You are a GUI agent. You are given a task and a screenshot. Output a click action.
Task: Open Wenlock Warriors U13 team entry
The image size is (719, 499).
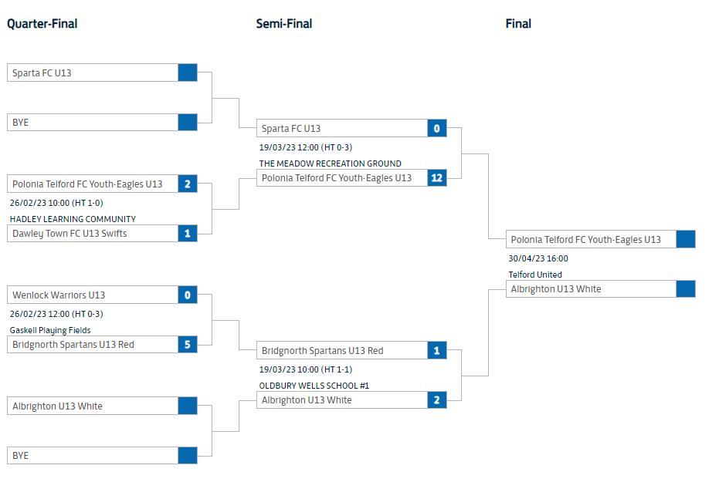59,295
